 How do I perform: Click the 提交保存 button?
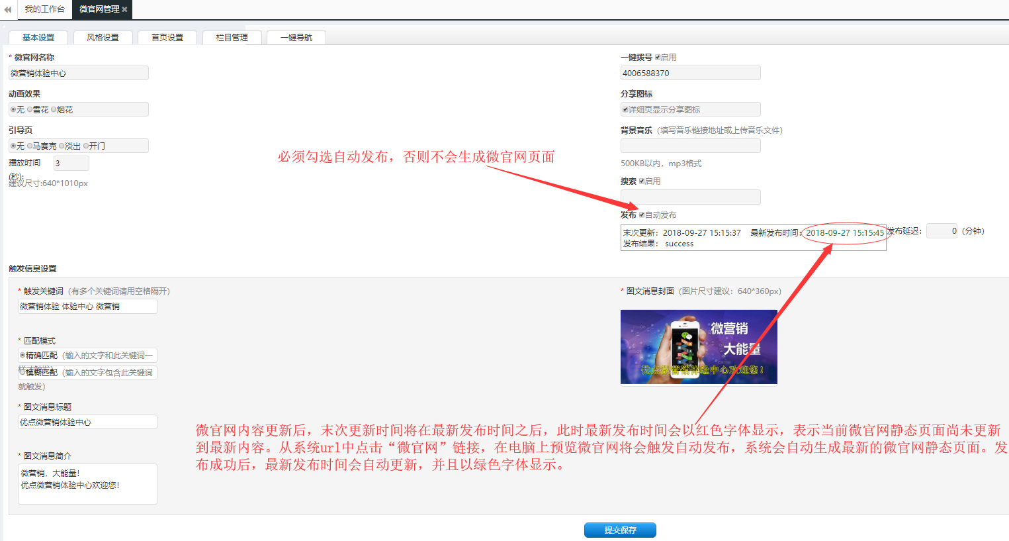[620, 530]
